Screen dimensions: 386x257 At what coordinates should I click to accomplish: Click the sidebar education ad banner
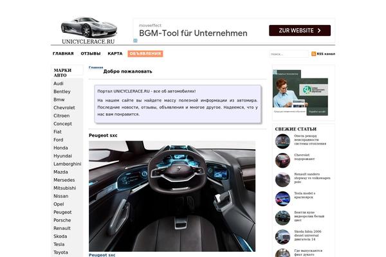(300, 93)
